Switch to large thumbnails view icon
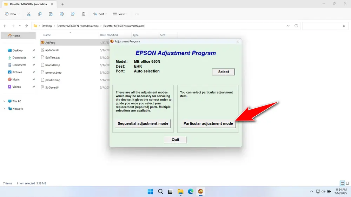The width and height of the screenshot is (351, 197). (x=347, y=183)
